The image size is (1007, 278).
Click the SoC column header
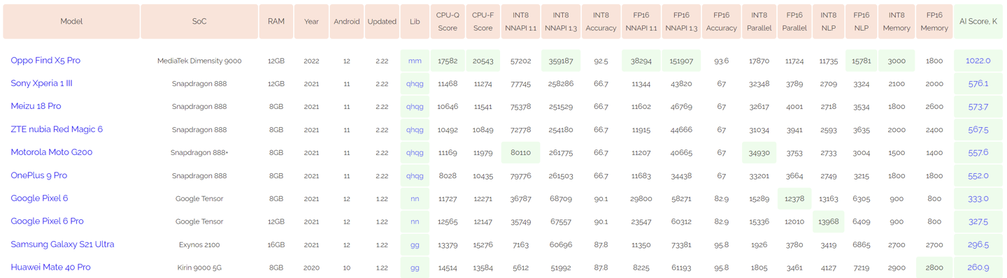pos(199,22)
